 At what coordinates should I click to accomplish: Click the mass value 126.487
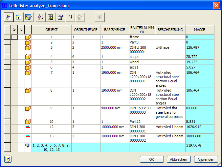[200, 49]
